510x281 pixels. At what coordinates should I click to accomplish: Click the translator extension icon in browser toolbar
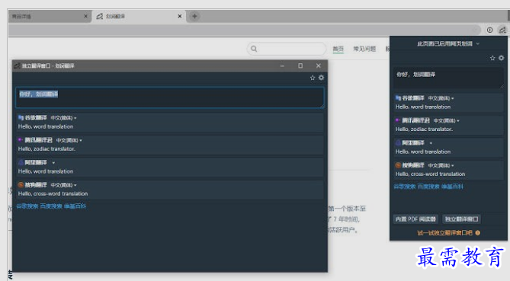click(x=502, y=30)
